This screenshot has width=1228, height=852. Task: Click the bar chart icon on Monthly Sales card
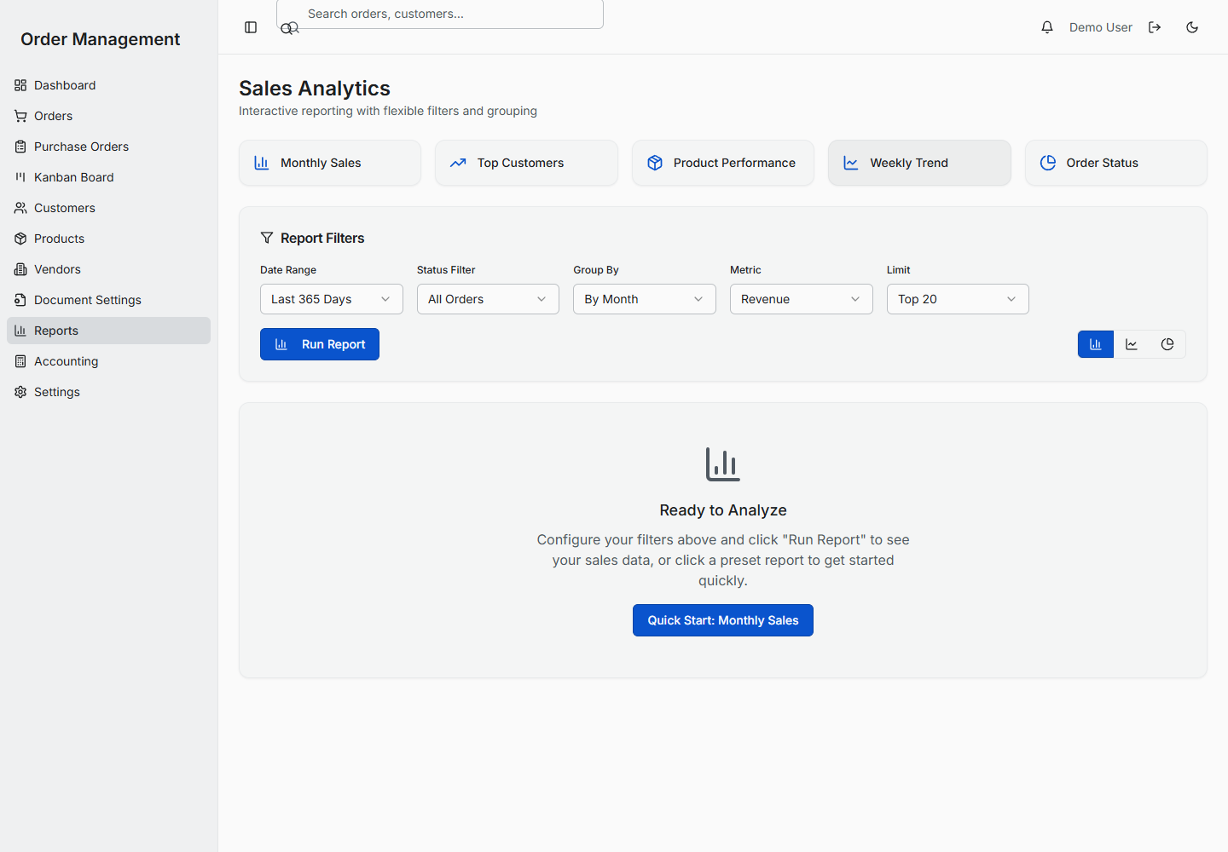(x=262, y=163)
